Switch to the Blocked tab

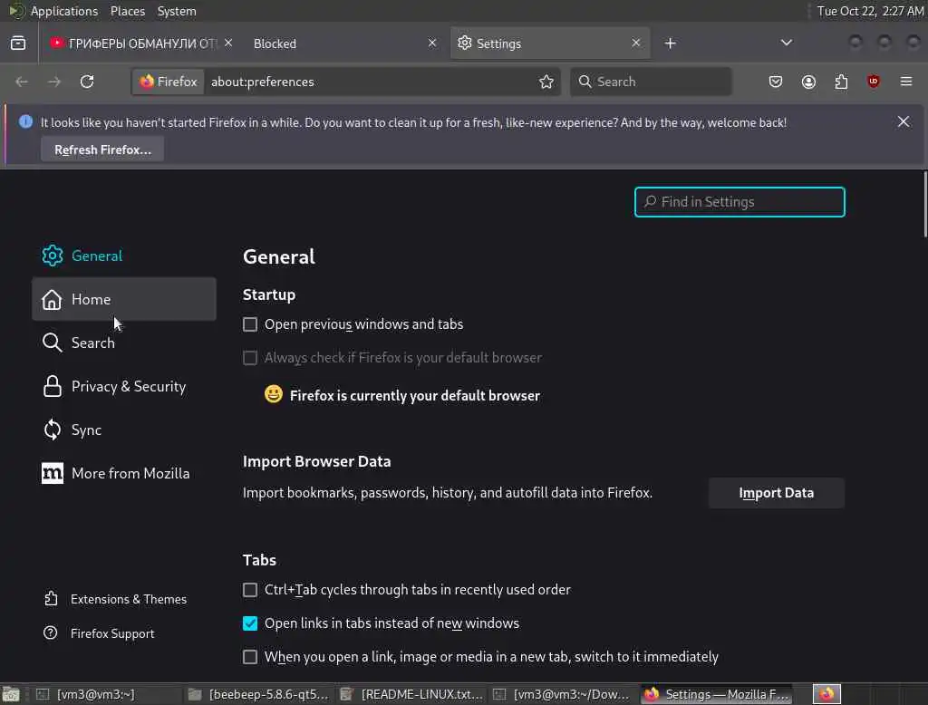pos(335,43)
